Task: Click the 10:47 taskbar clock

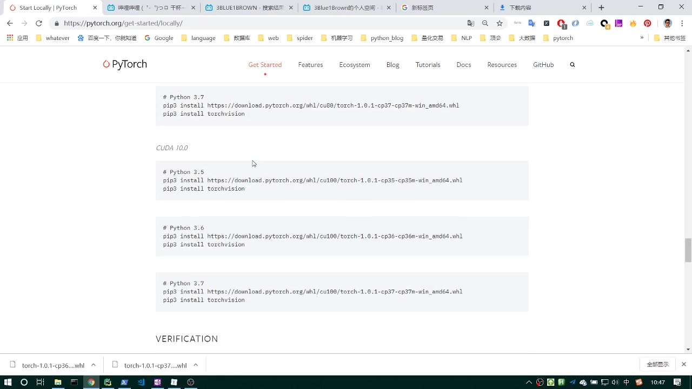Action: tap(658, 382)
